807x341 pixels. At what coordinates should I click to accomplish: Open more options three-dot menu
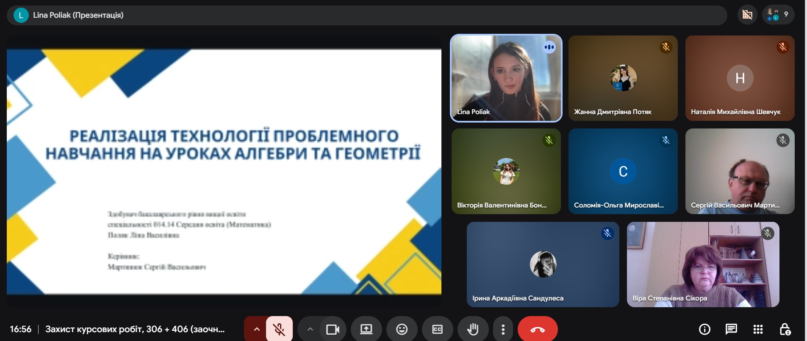pyautogui.click(x=503, y=329)
